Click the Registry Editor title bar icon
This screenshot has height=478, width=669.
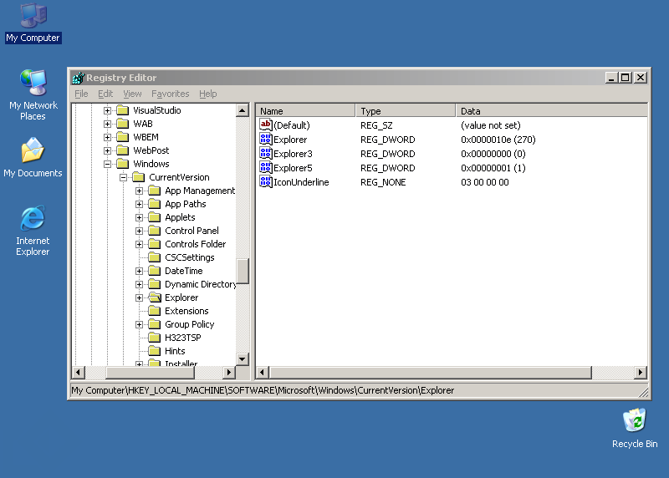click(x=78, y=78)
